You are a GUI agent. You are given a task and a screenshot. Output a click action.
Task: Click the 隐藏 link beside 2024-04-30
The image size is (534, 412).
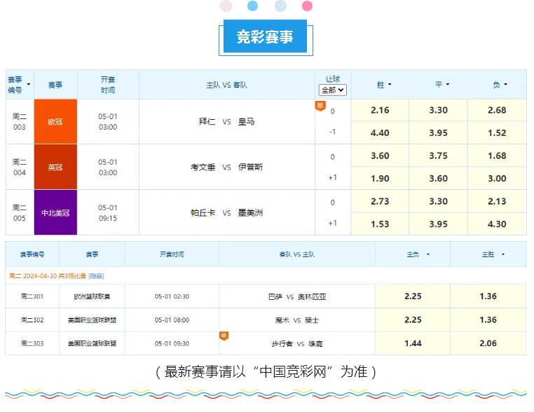click(96, 276)
